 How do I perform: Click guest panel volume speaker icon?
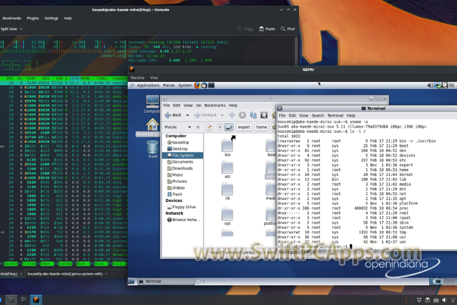tap(430, 85)
